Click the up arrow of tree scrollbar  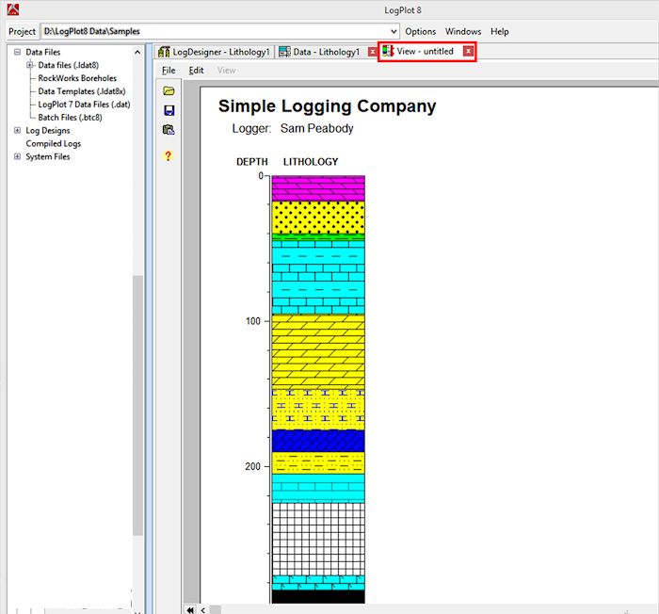(137, 52)
